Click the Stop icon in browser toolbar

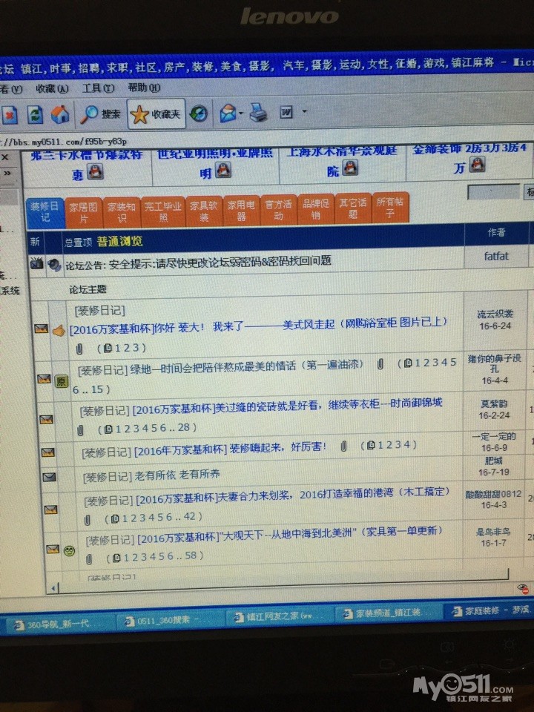tap(9, 115)
